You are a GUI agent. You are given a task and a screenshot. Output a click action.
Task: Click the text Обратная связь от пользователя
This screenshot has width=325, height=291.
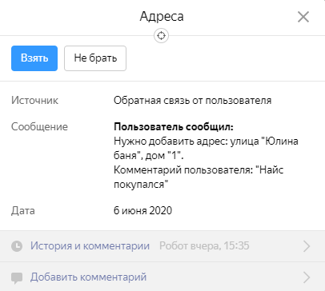193,101
